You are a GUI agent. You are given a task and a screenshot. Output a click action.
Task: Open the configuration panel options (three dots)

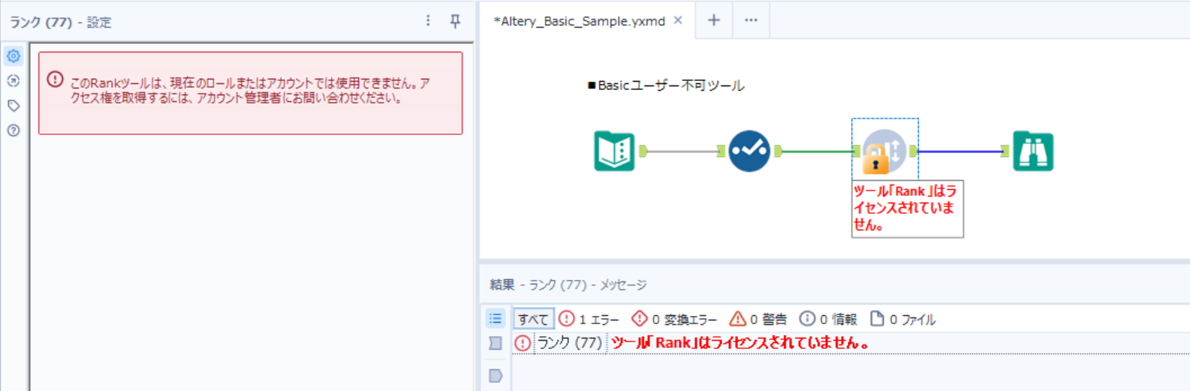(428, 21)
